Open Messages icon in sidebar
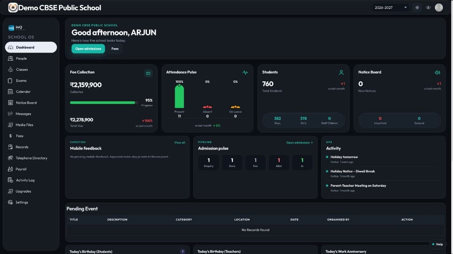This screenshot has width=453, height=254. click(x=11, y=114)
